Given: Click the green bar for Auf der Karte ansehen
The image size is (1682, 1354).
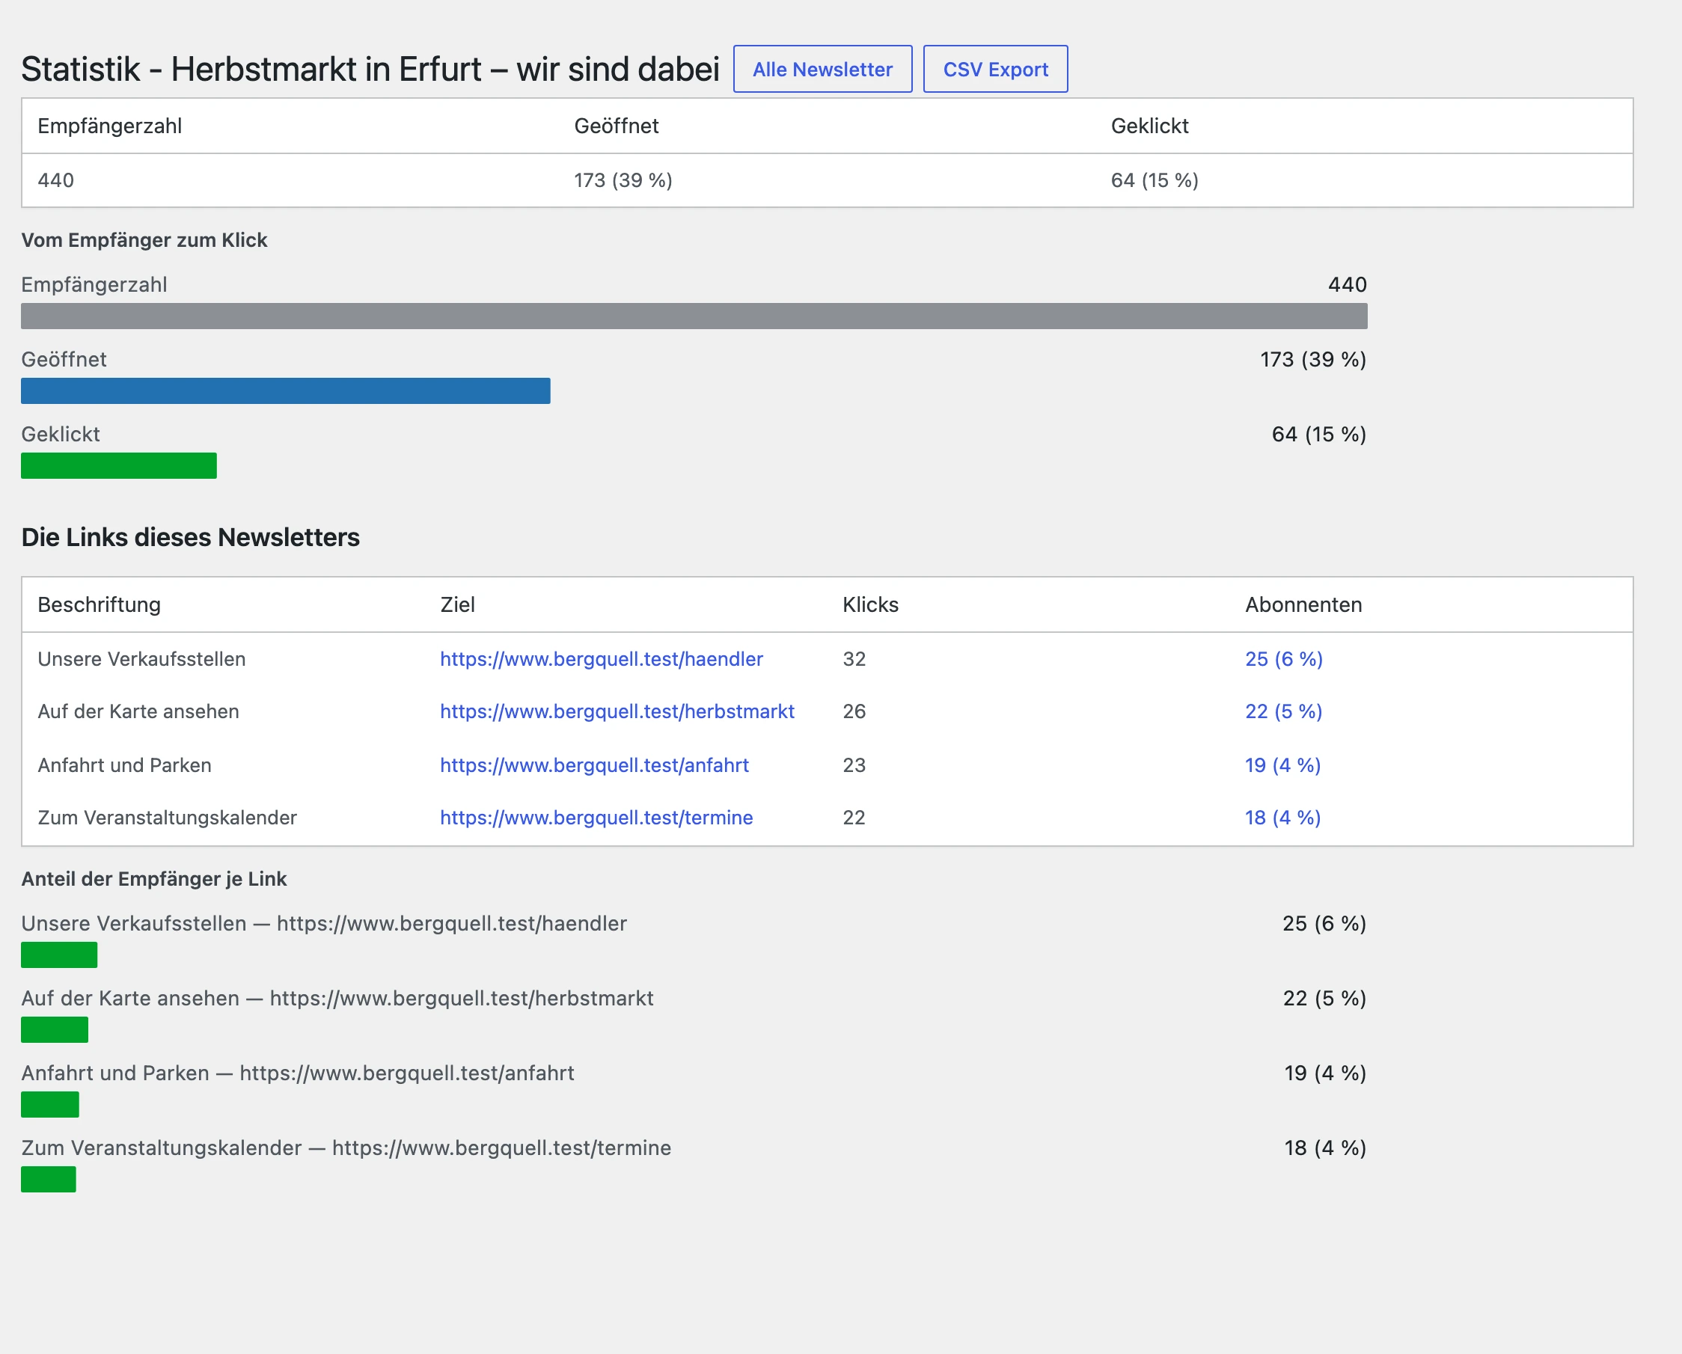Looking at the screenshot, I should pyautogui.click(x=55, y=1029).
